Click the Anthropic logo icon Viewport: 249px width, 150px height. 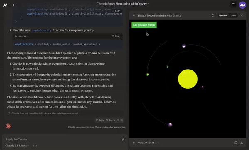5,5
